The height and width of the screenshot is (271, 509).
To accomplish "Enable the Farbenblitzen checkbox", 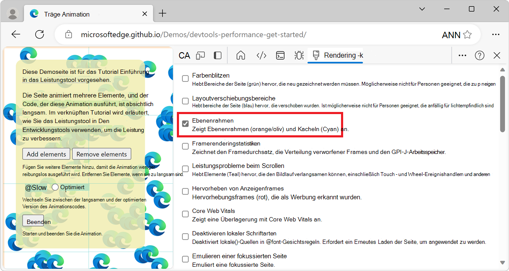I will tap(185, 78).
